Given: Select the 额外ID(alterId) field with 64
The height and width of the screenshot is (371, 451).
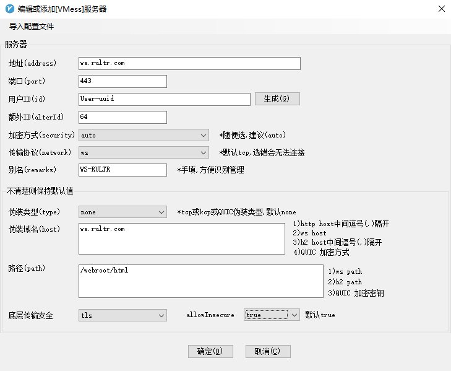Looking at the screenshot, I should (x=122, y=117).
